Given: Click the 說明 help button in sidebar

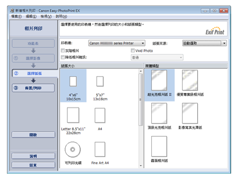Looking at the screenshot, I should tap(33, 156).
